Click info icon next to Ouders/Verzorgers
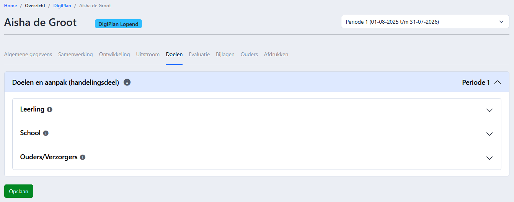This screenshot has height=202, width=514. pos(83,157)
